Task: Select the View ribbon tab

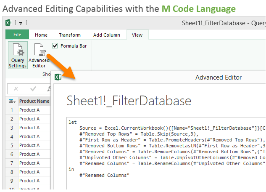Action: tap(137, 35)
